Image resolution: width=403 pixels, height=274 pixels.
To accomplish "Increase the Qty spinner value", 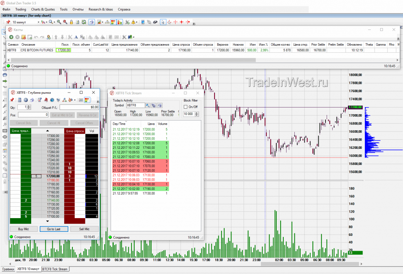I will 29,106.
